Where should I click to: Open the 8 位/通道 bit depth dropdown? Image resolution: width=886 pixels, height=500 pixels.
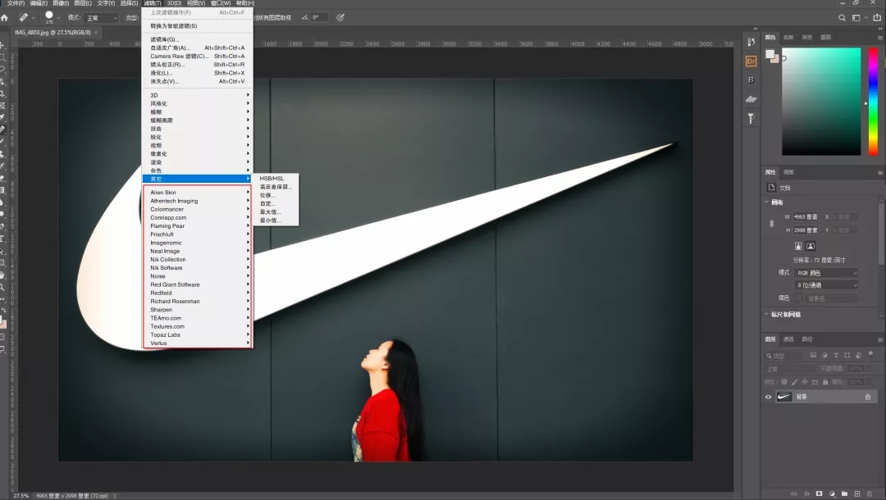coord(826,285)
